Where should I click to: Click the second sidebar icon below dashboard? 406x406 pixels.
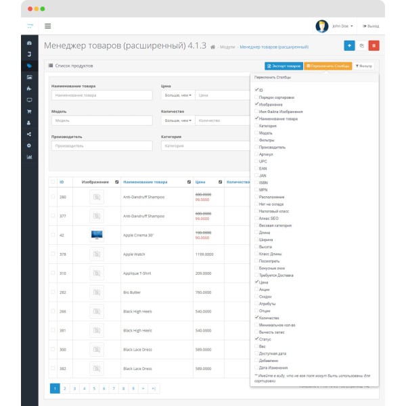click(x=29, y=54)
